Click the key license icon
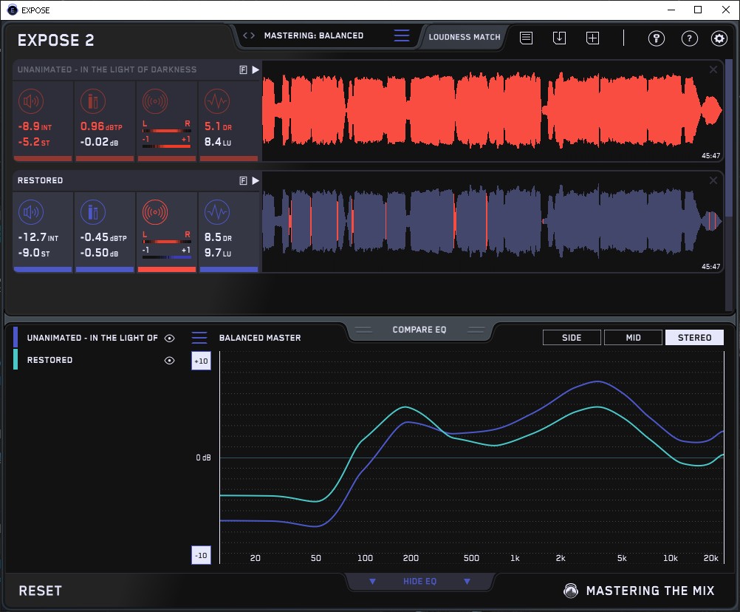Screen dimensions: 740x612 coord(657,38)
